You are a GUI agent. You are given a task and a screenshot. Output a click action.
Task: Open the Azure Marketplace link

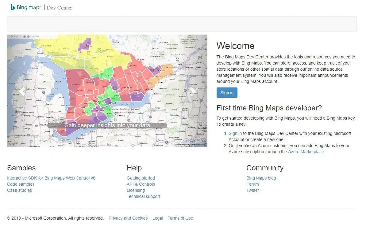(306, 152)
